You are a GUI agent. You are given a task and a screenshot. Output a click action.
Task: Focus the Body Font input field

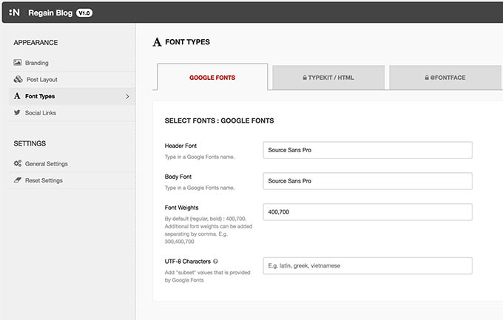[368, 181]
